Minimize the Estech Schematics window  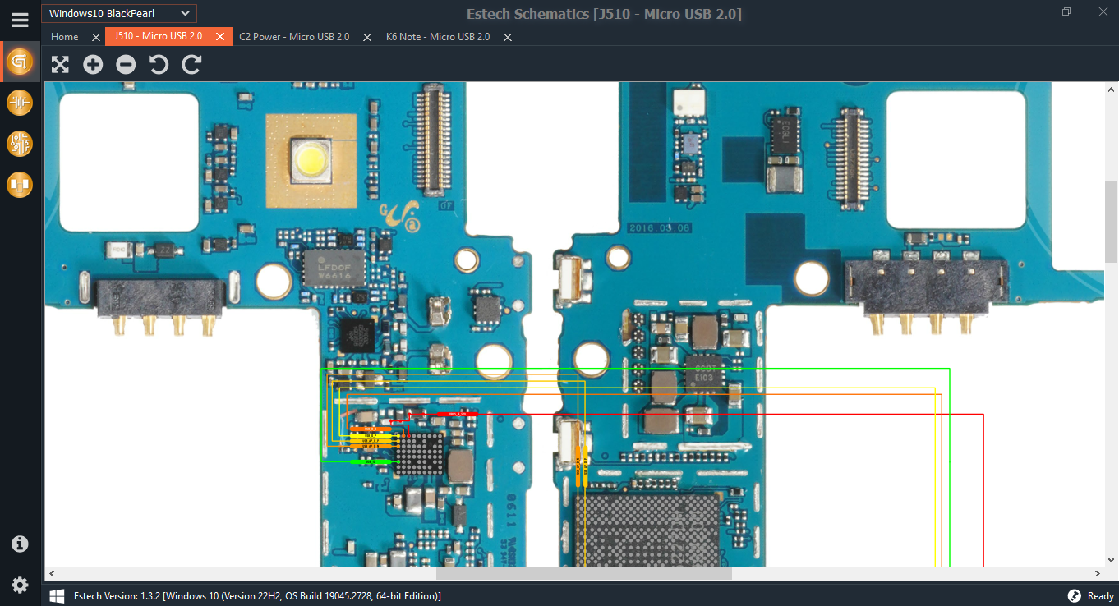[x=1029, y=11]
